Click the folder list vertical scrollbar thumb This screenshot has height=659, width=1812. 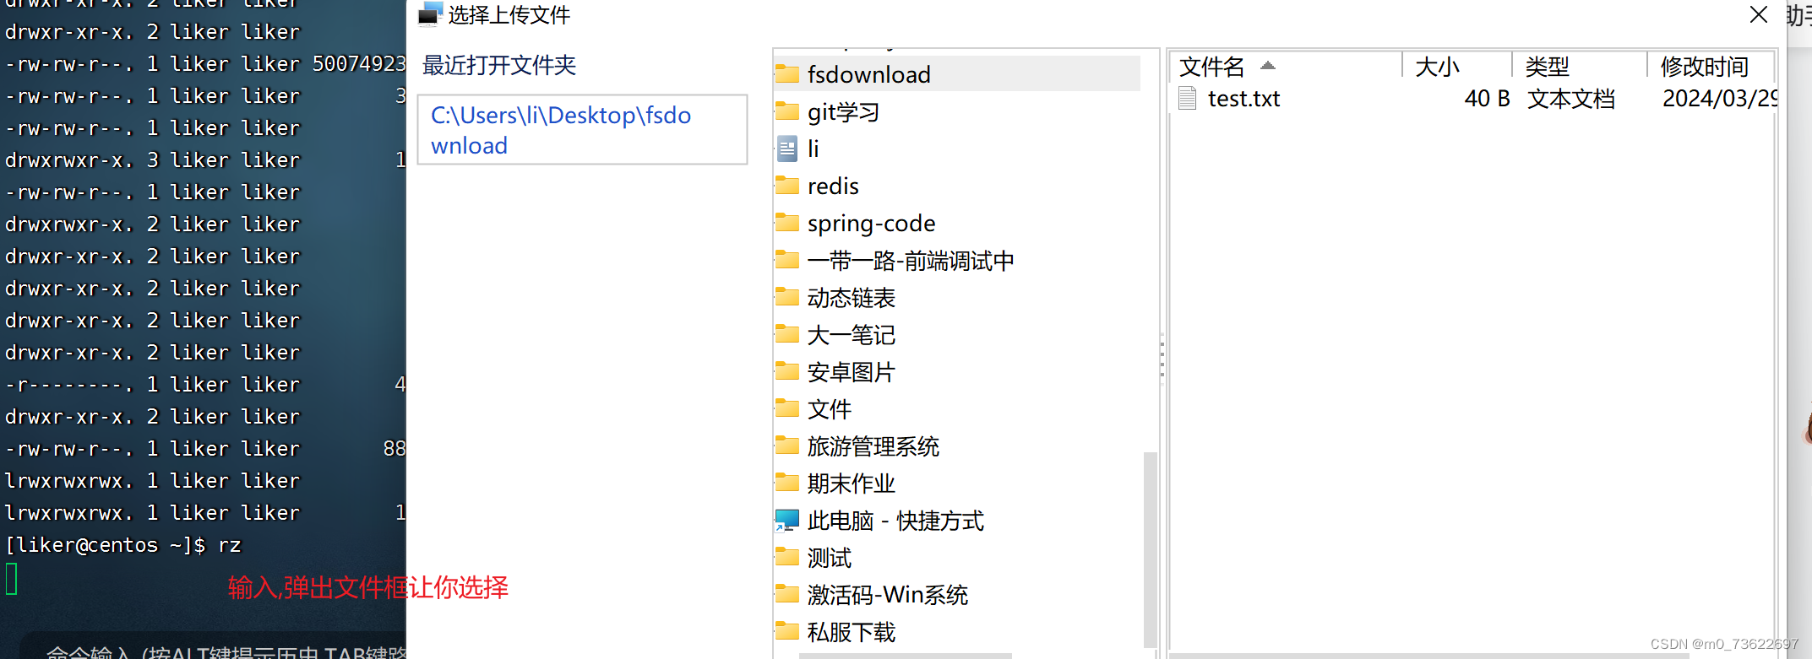coord(1150,549)
